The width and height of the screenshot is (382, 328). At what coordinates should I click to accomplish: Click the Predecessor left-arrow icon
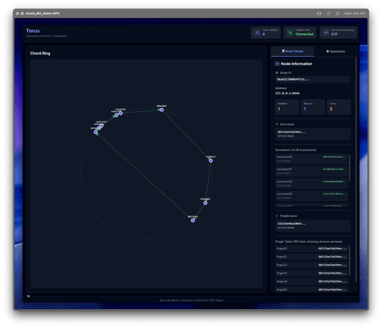276,216
